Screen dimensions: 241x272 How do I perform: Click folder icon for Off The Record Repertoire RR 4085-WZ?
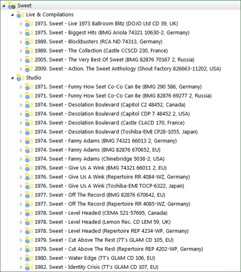point(29,204)
